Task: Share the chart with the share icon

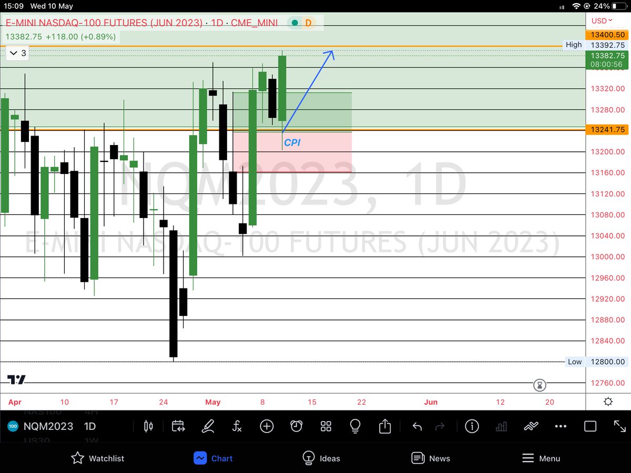Action: point(385,426)
